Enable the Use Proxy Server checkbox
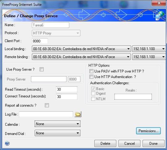 [x=41, y=69]
